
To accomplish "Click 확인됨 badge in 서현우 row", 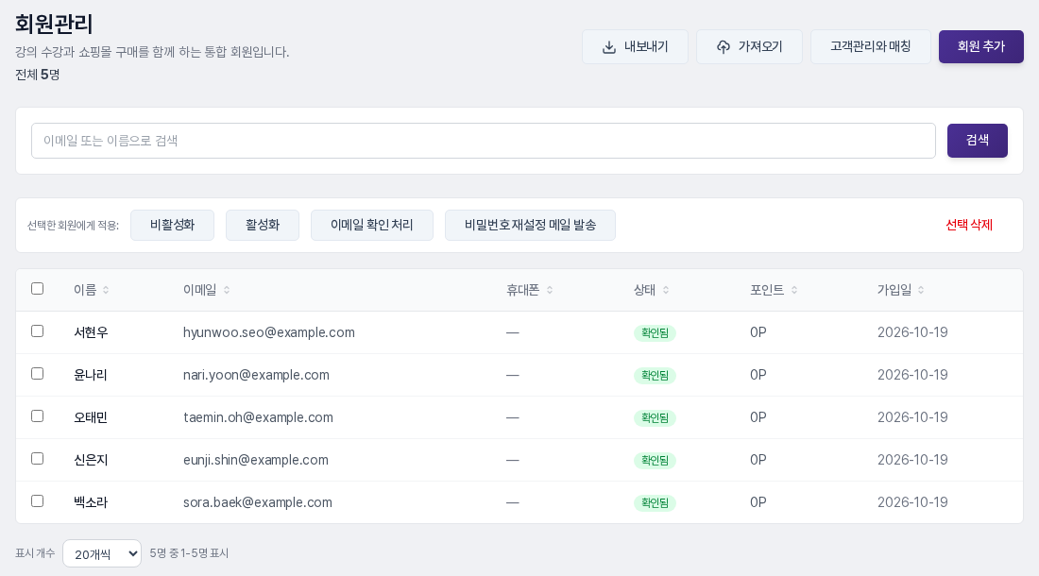I will [655, 333].
